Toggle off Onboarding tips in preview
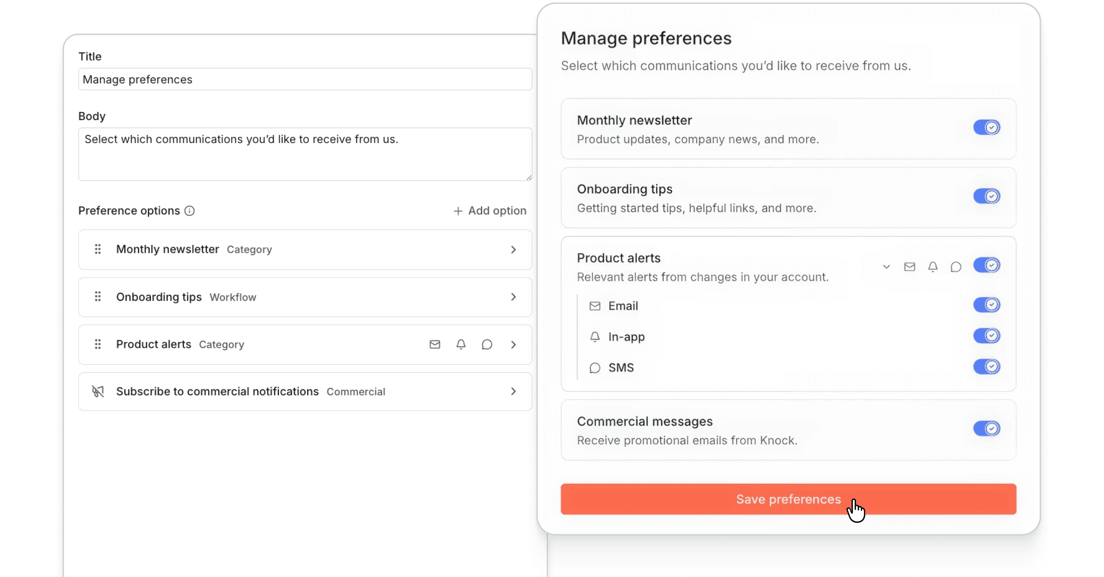Viewport: 1104px width, 577px height. (x=986, y=196)
